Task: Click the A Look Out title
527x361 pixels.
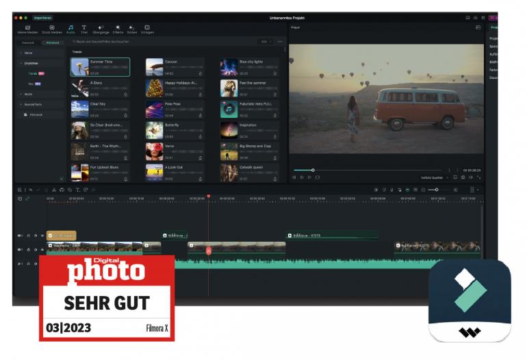Action: coord(174,167)
